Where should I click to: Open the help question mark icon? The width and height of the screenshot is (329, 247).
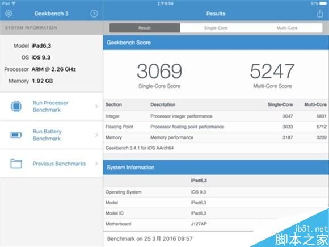94,14
